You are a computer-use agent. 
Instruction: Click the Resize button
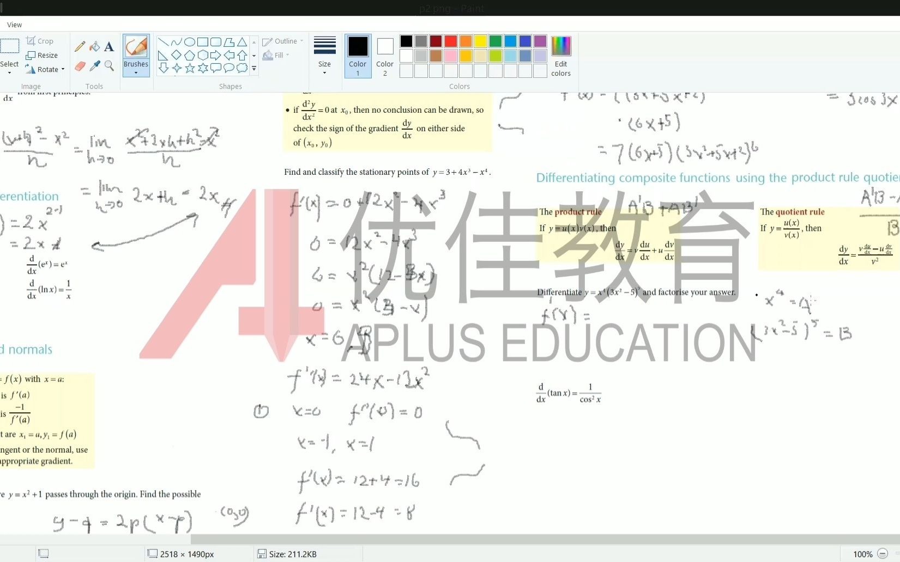tap(42, 55)
